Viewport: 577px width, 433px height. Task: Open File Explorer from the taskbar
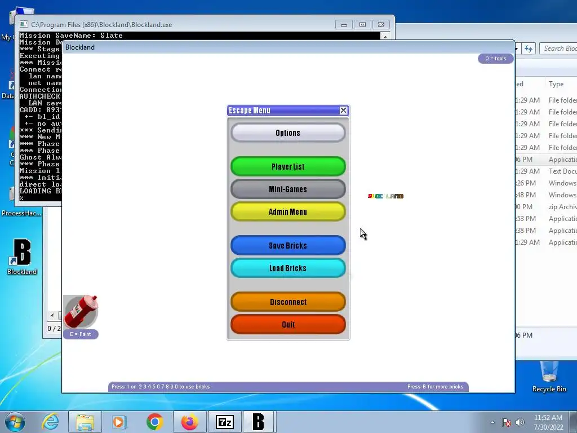(85, 422)
